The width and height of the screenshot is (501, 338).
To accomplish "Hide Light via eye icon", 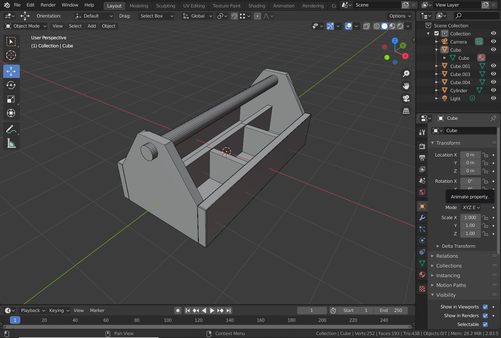I will pyautogui.click(x=494, y=98).
